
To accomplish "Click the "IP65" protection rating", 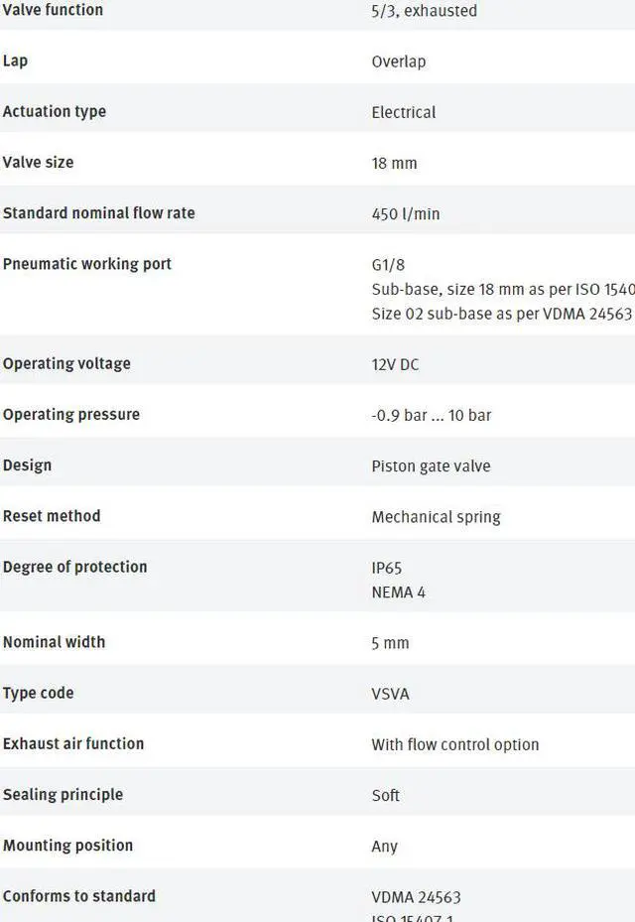I will click(387, 568).
